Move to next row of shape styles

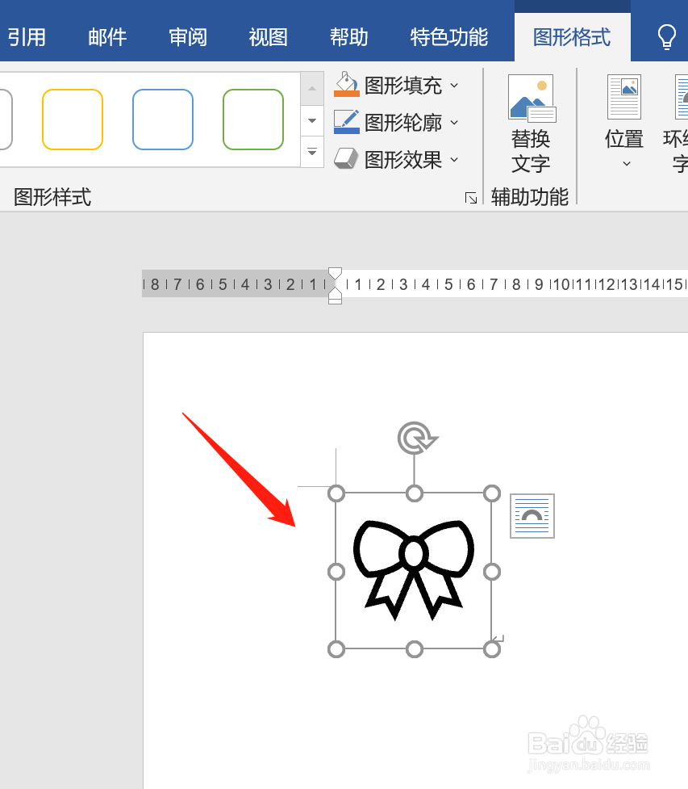pos(312,121)
